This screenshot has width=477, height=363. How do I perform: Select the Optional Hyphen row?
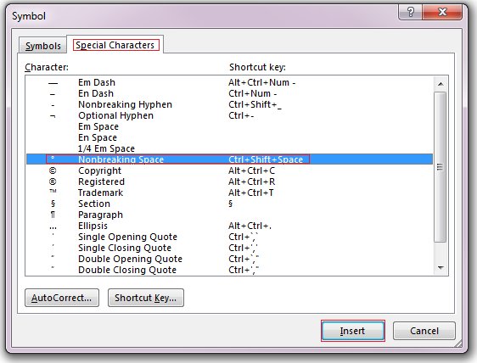pyautogui.click(x=229, y=115)
